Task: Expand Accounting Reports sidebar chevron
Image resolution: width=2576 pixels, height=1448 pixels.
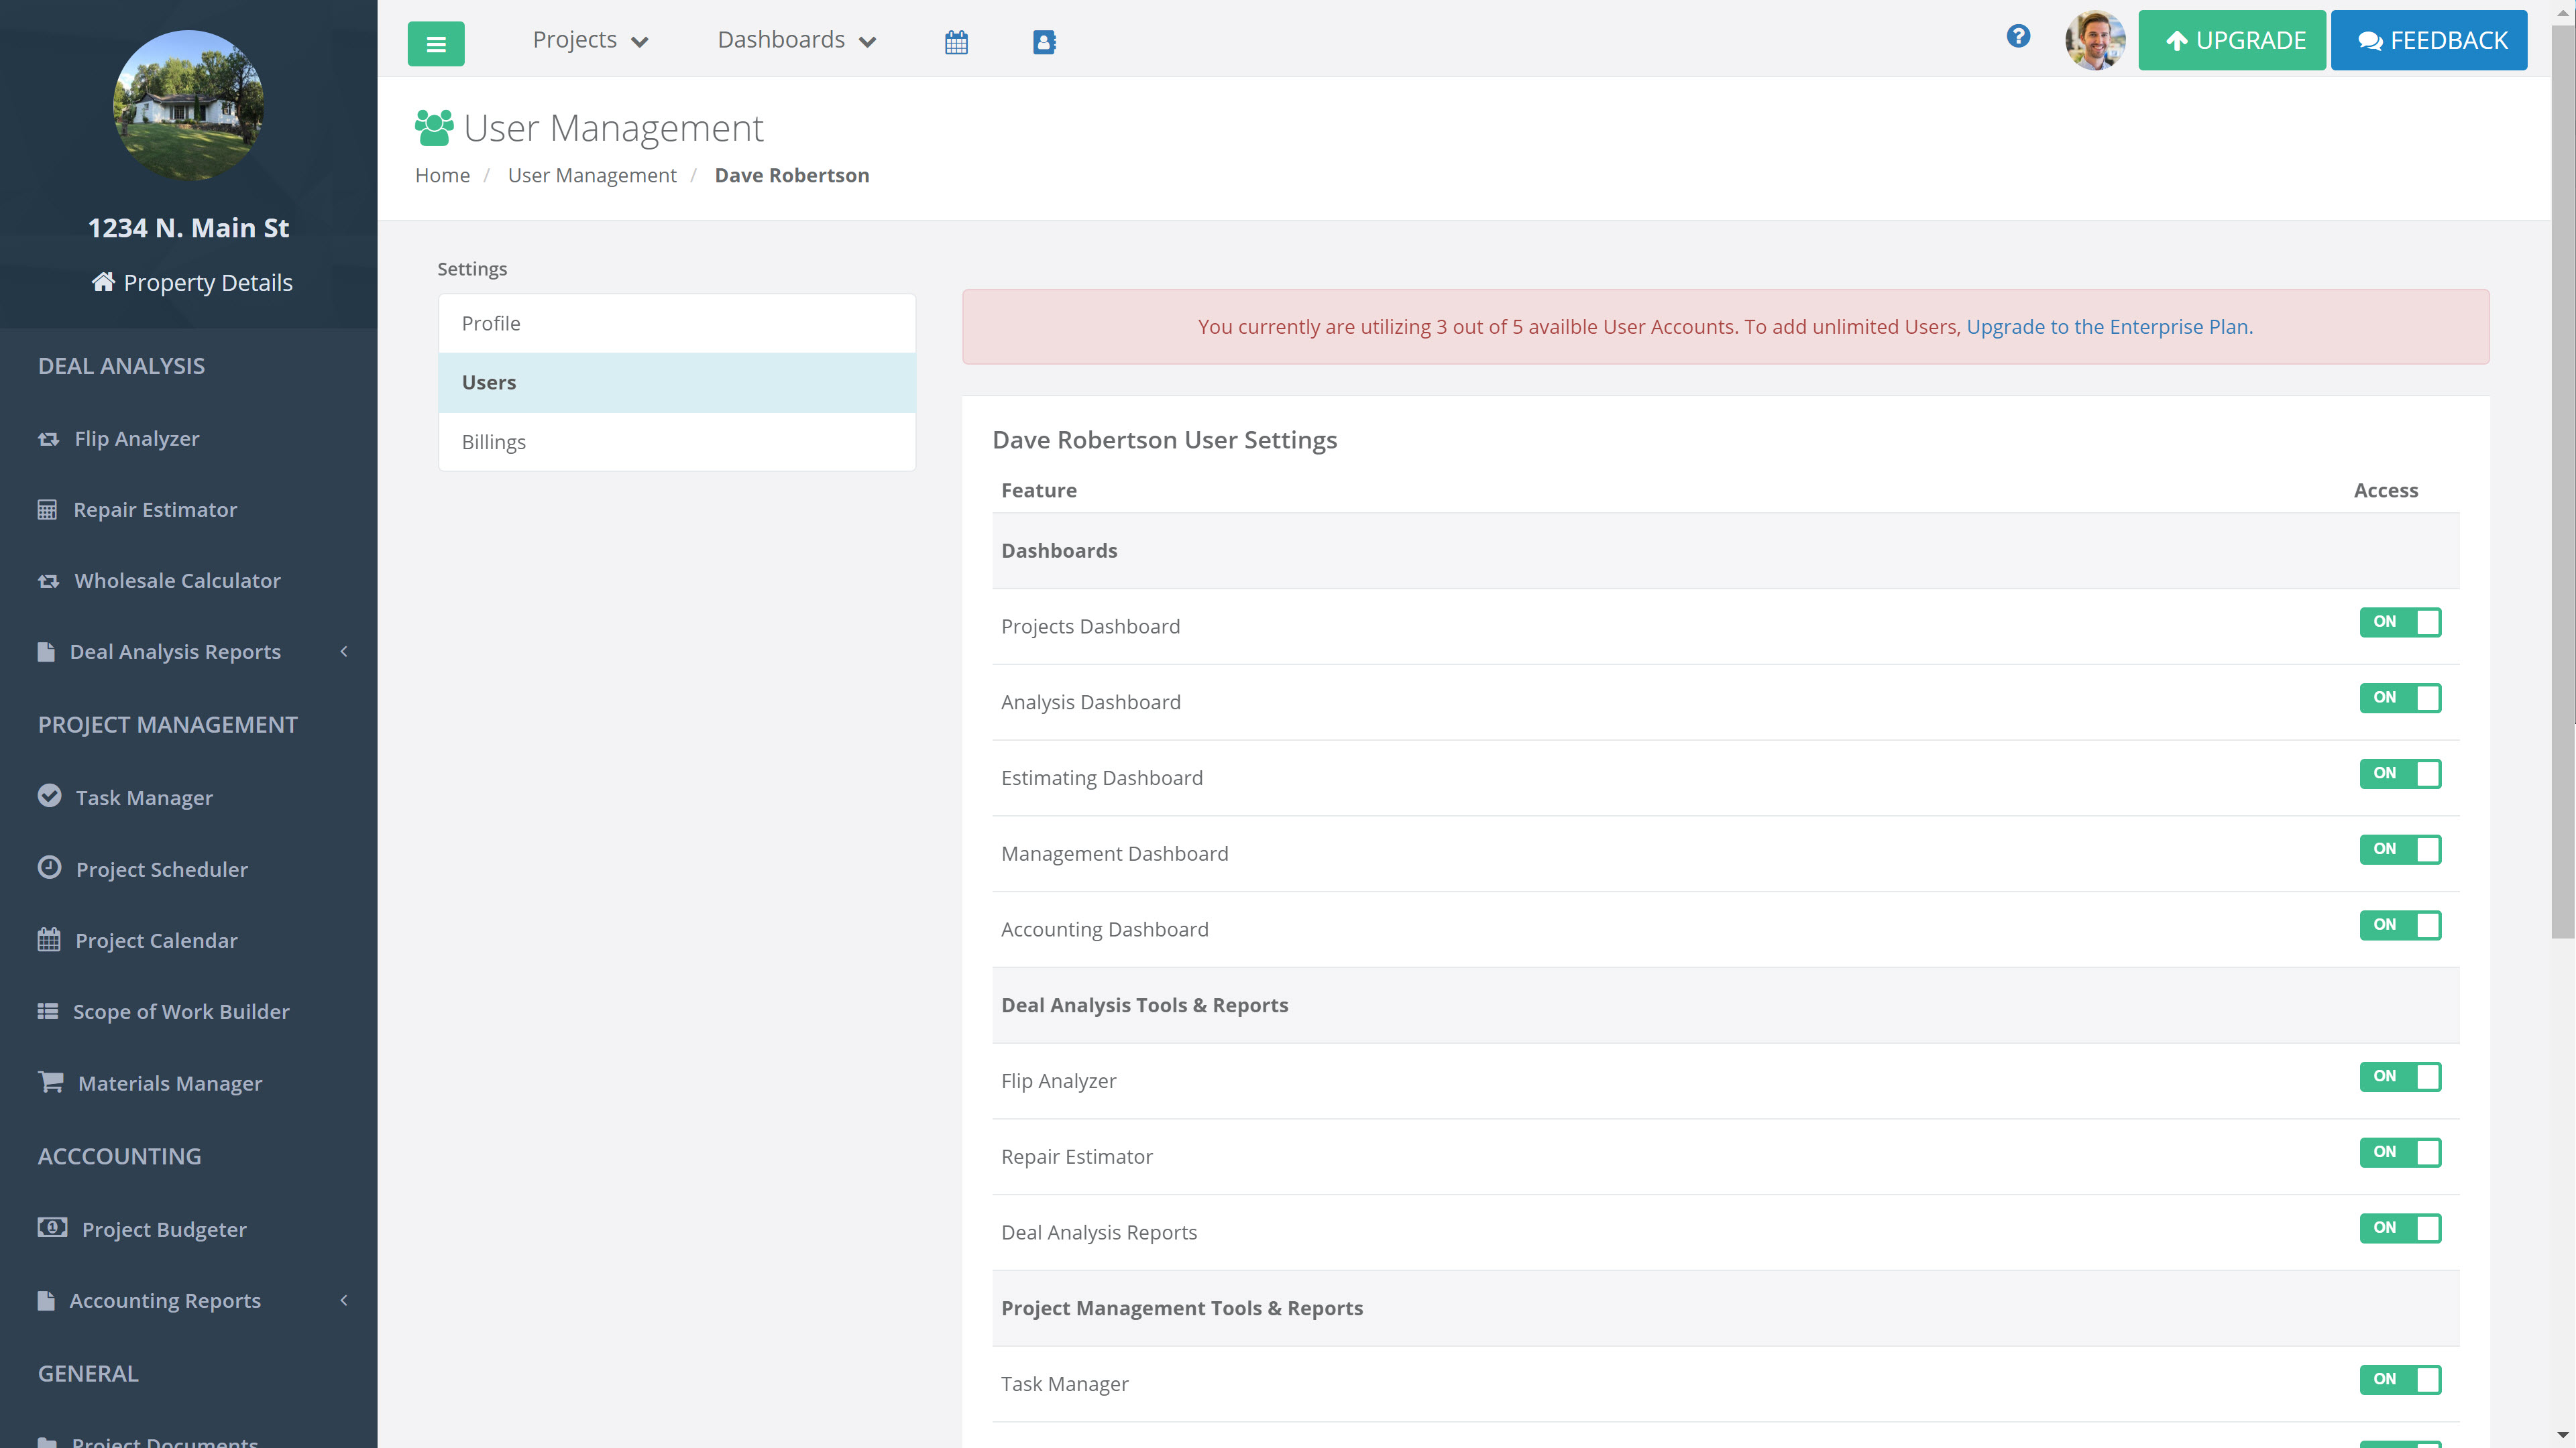Action: [344, 1300]
